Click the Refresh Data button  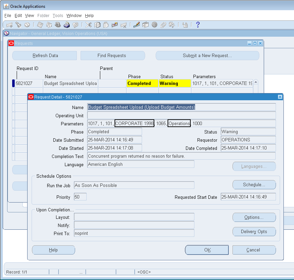[x=45, y=55]
